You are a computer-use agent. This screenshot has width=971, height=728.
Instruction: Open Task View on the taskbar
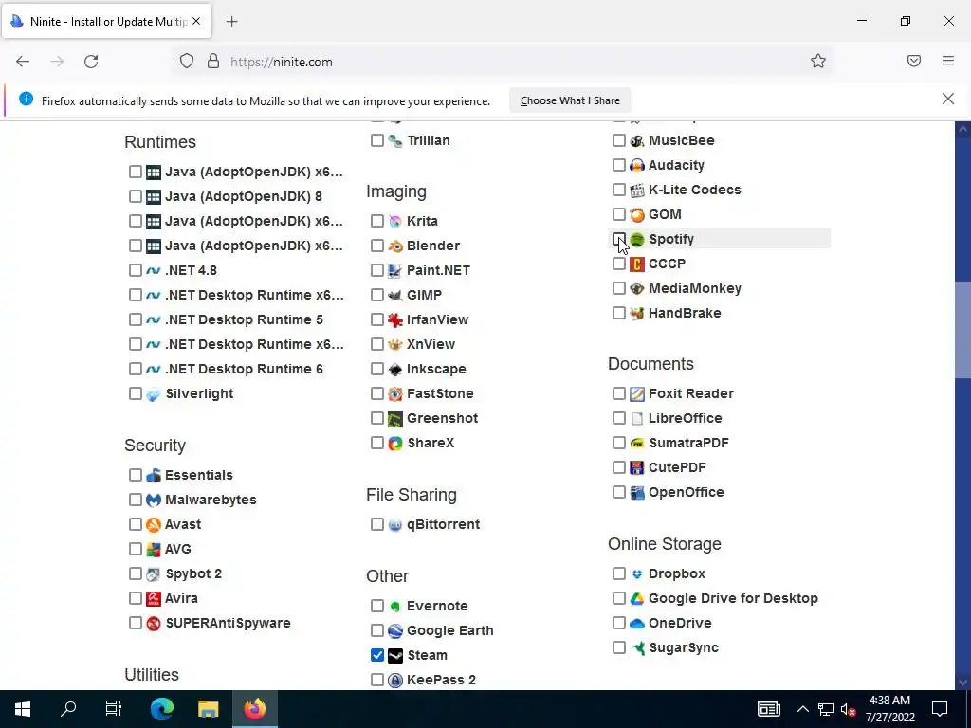point(114,709)
